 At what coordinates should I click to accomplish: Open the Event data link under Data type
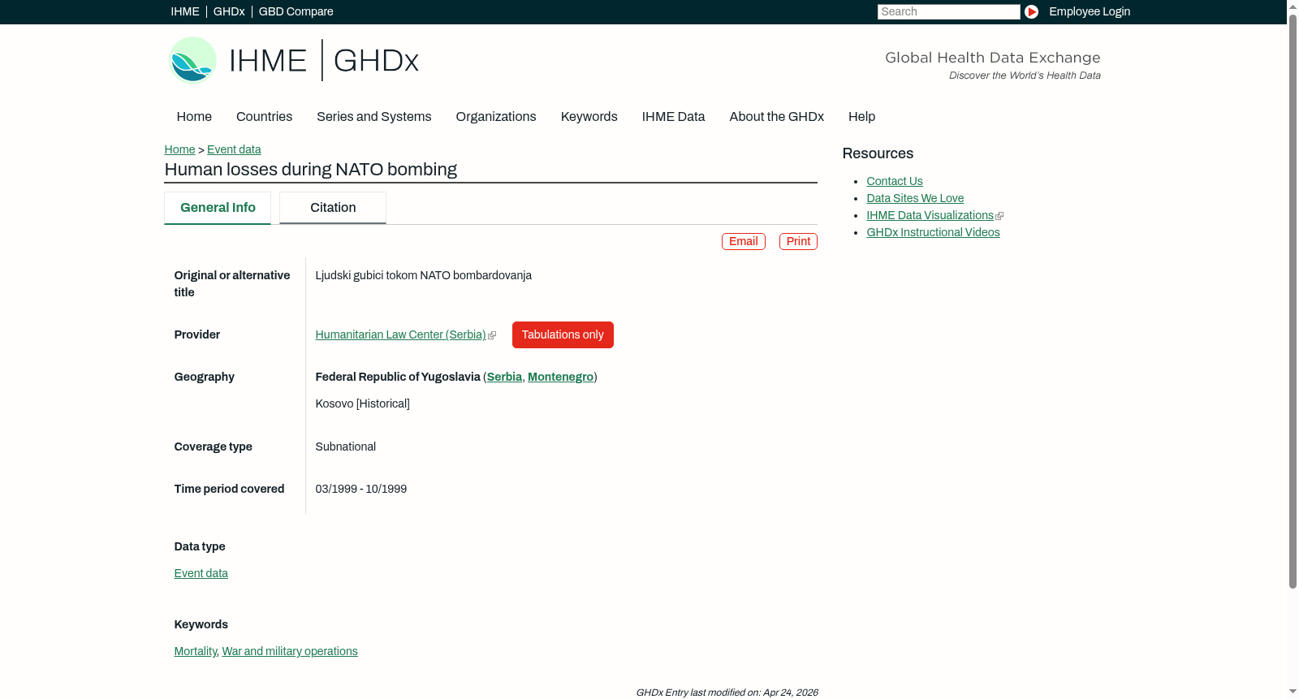(x=201, y=574)
